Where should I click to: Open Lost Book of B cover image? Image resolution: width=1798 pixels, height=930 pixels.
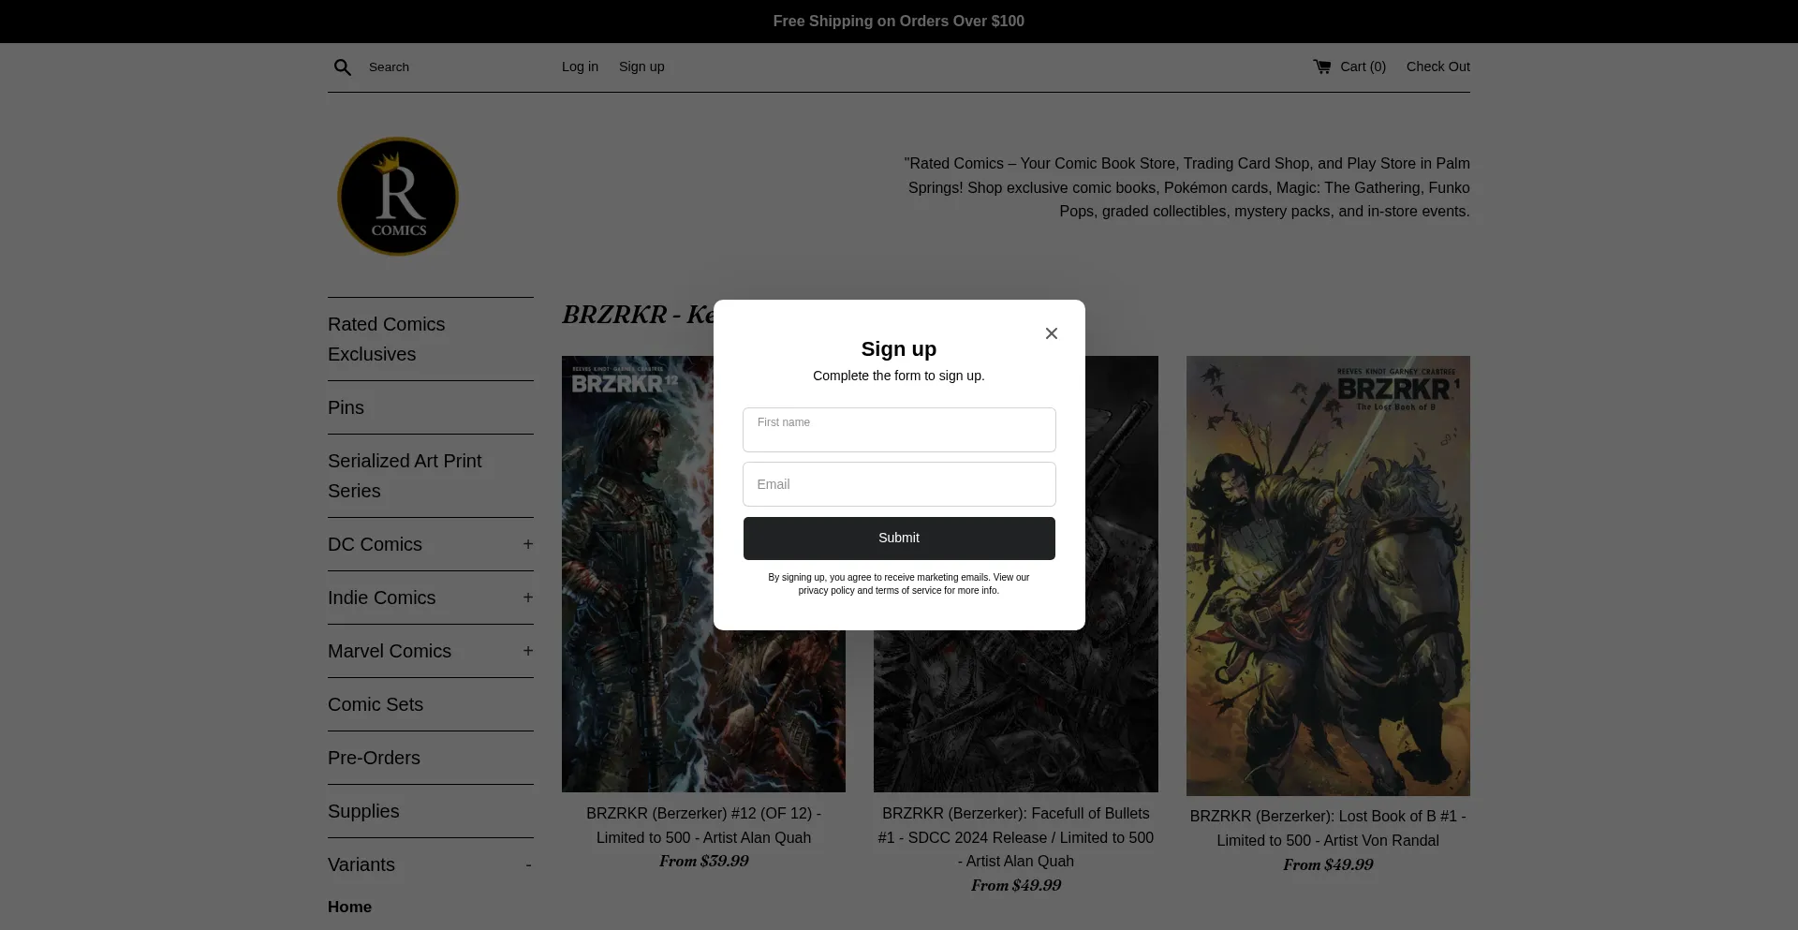(x=1327, y=575)
